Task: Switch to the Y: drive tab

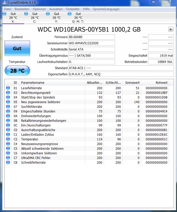Action: click(57, 18)
